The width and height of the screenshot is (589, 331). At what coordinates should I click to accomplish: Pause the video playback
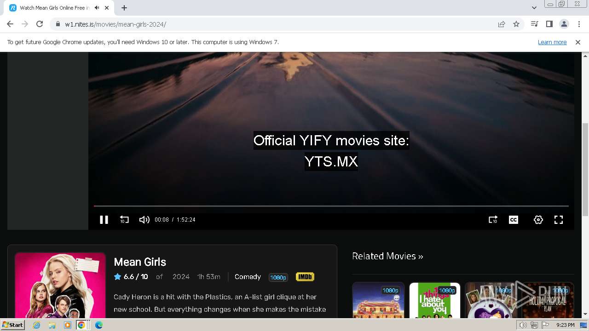(104, 220)
